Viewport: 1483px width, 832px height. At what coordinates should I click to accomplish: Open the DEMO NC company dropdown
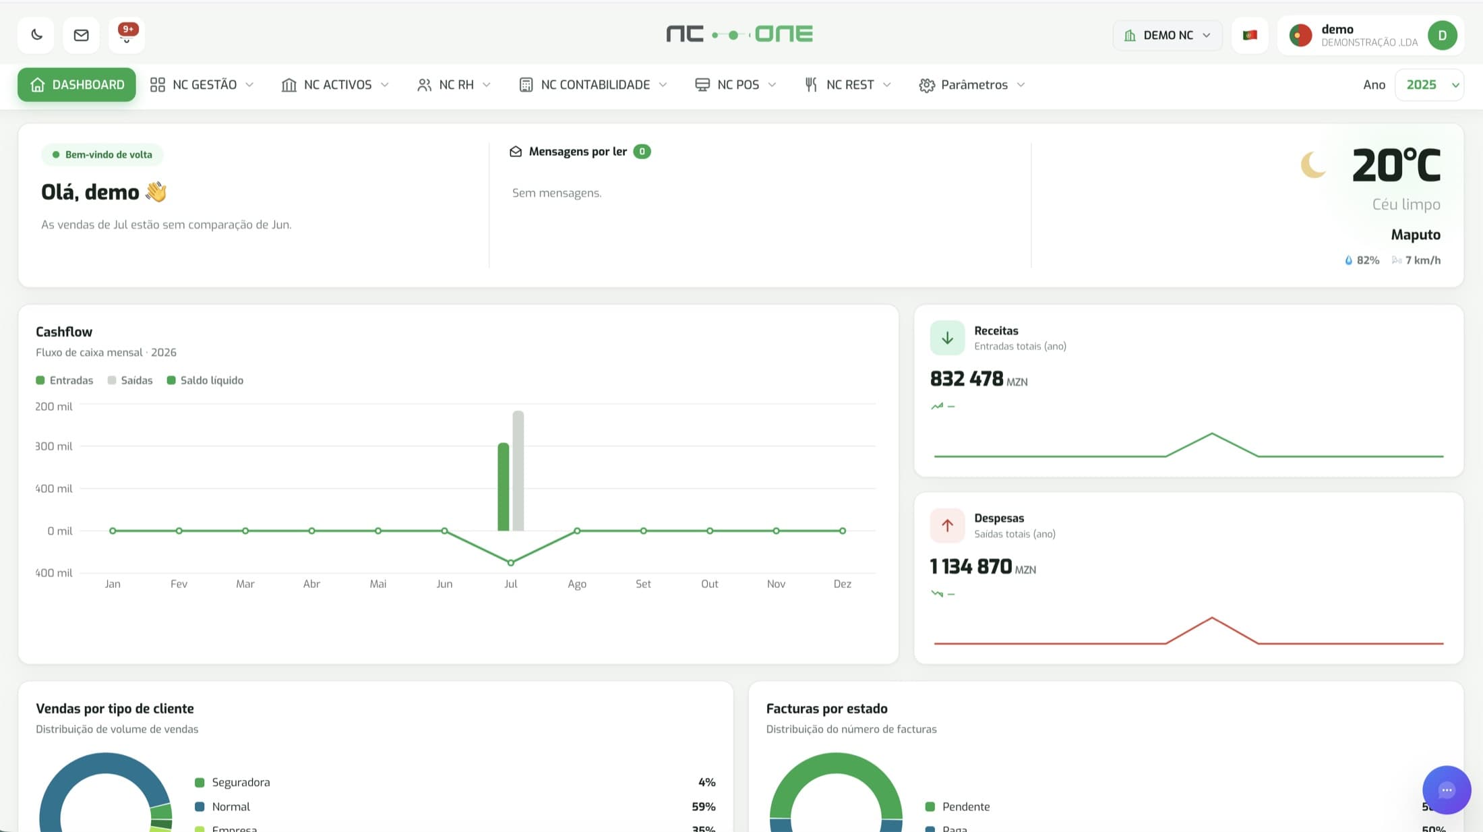click(1168, 35)
